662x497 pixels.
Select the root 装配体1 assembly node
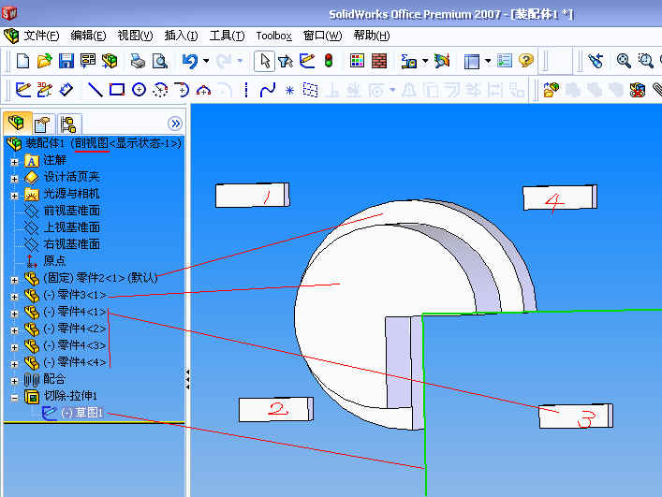point(103,143)
